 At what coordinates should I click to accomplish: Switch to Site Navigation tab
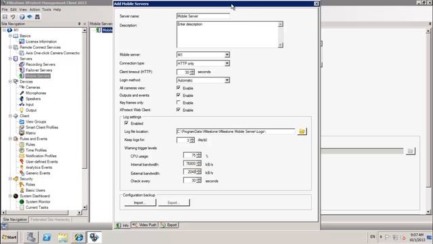tap(15, 220)
